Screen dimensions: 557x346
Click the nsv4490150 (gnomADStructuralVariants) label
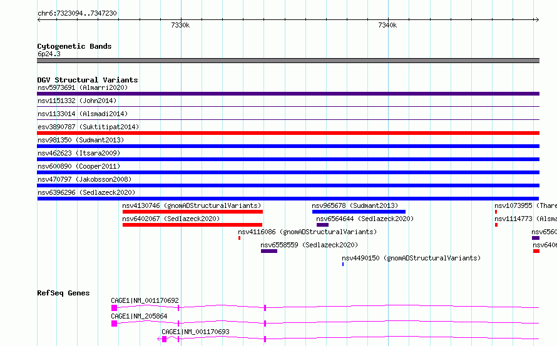coord(411,258)
